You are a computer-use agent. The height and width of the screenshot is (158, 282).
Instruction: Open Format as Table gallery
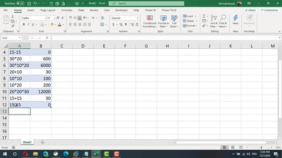(163, 22)
